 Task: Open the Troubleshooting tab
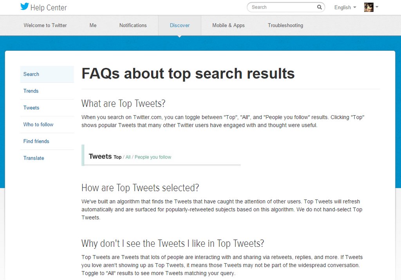pos(285,25)
